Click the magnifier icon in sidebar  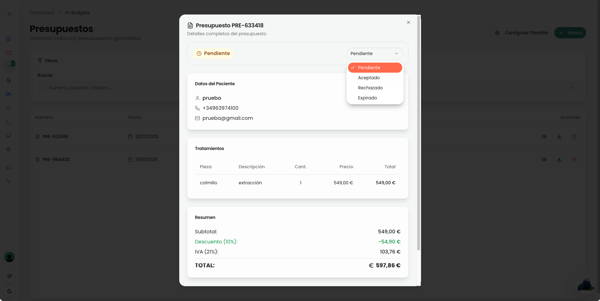[9, 108]
